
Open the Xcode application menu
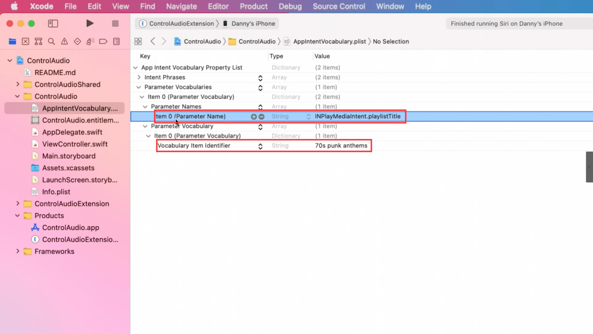coord(42,6)
